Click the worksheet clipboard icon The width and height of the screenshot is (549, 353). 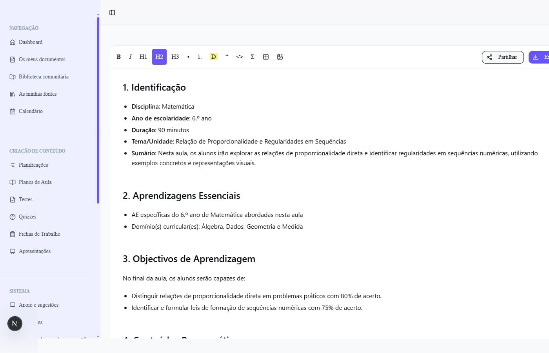coord(13,234)
